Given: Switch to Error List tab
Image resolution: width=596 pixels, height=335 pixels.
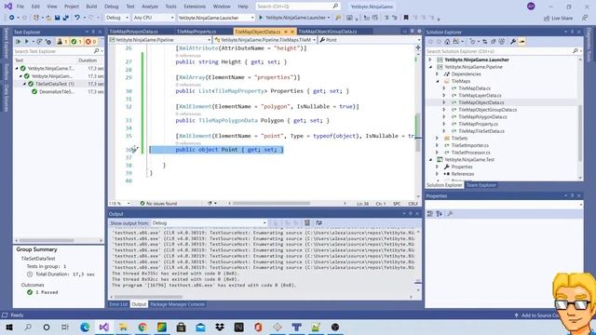Looking at the screenshot, I should tap(118, 304).
